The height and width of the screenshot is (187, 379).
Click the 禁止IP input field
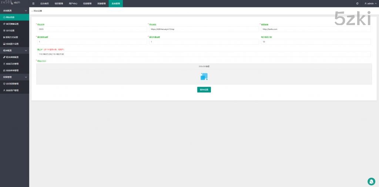tap(204, 54)
